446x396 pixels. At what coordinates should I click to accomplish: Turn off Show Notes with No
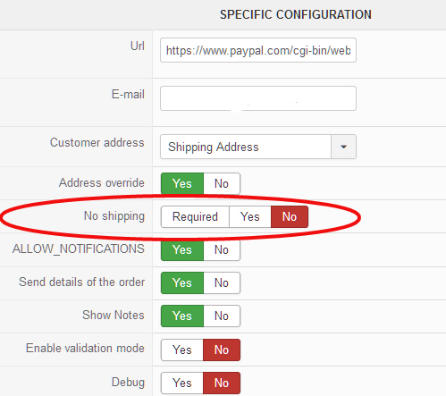222,316
